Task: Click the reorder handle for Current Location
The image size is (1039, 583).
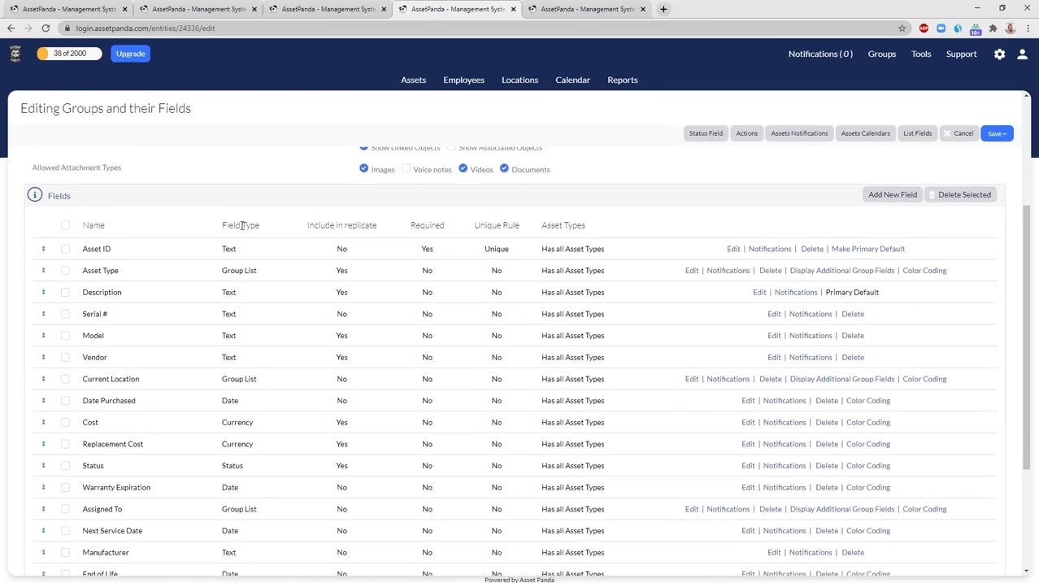Action: [44, 379]
